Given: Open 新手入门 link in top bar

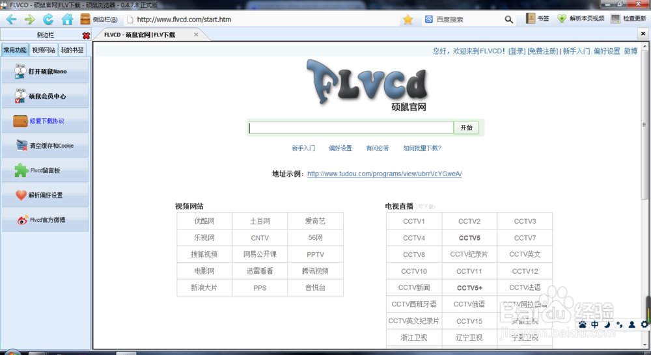Looking at the screenshot, I should coord(576,51).
